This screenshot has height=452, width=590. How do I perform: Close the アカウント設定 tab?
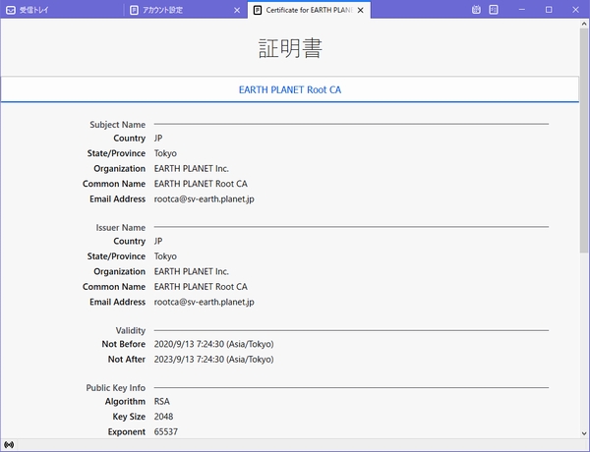coord(237,10)
